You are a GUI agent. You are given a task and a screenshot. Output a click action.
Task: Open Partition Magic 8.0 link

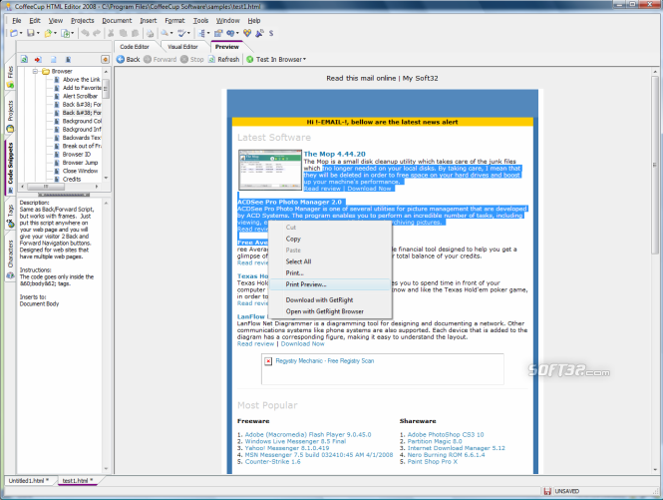435,441
